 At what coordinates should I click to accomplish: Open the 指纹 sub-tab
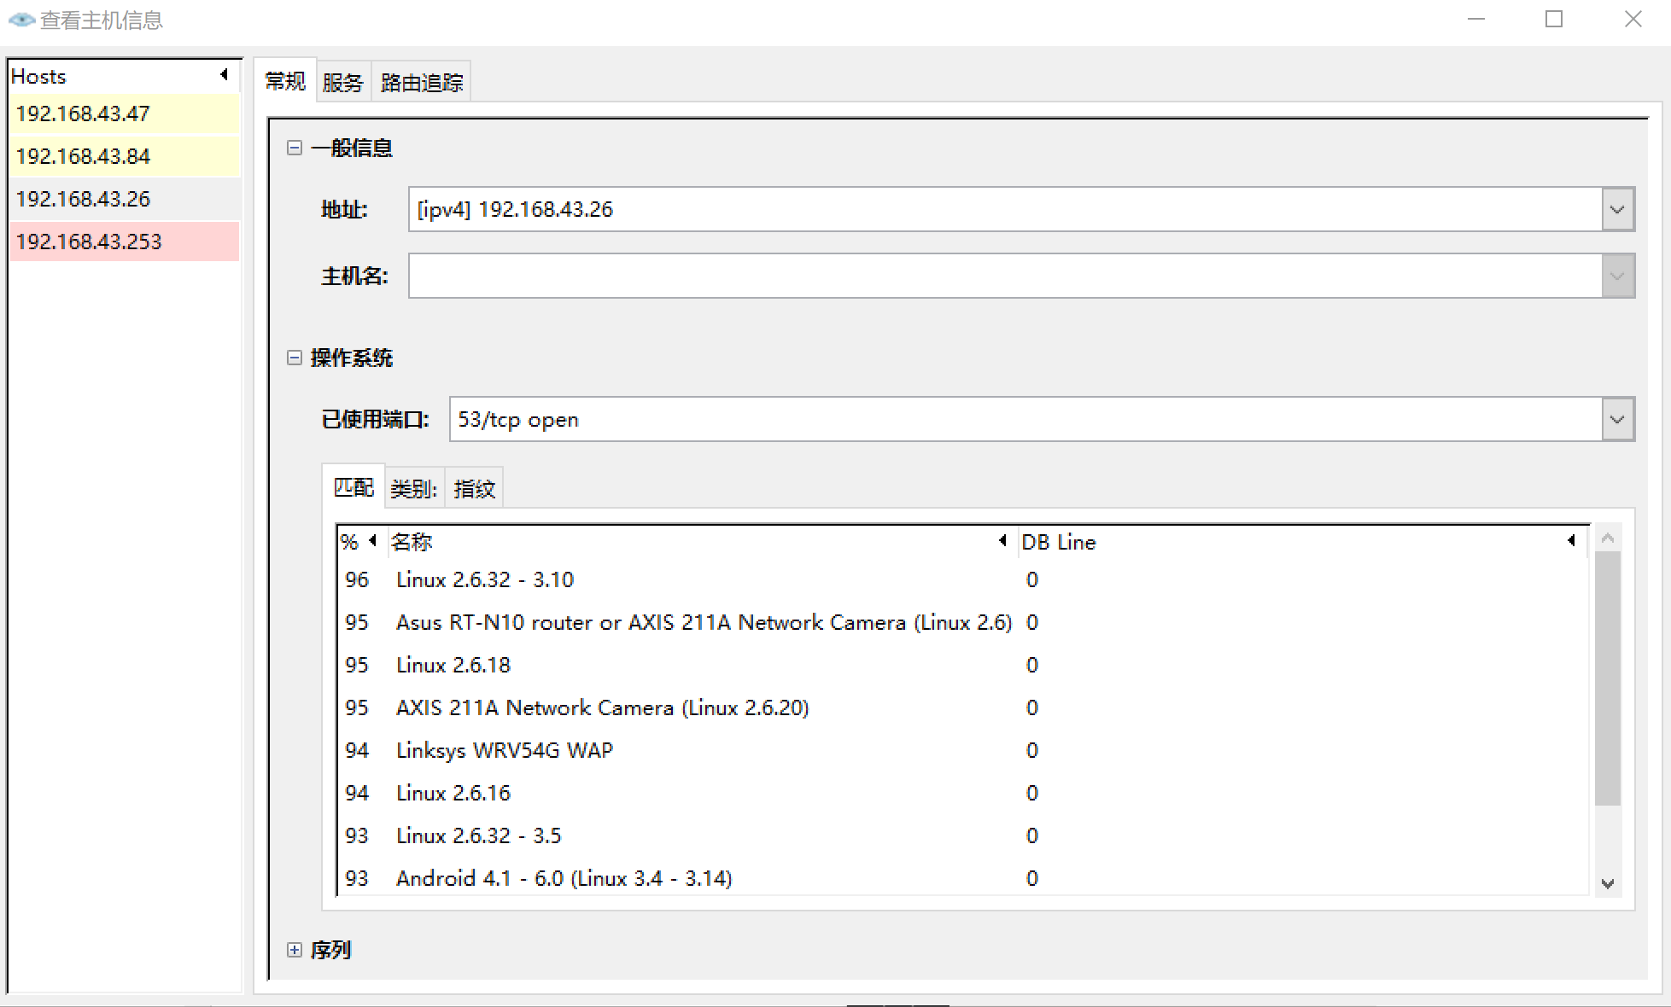pos(474,489)
